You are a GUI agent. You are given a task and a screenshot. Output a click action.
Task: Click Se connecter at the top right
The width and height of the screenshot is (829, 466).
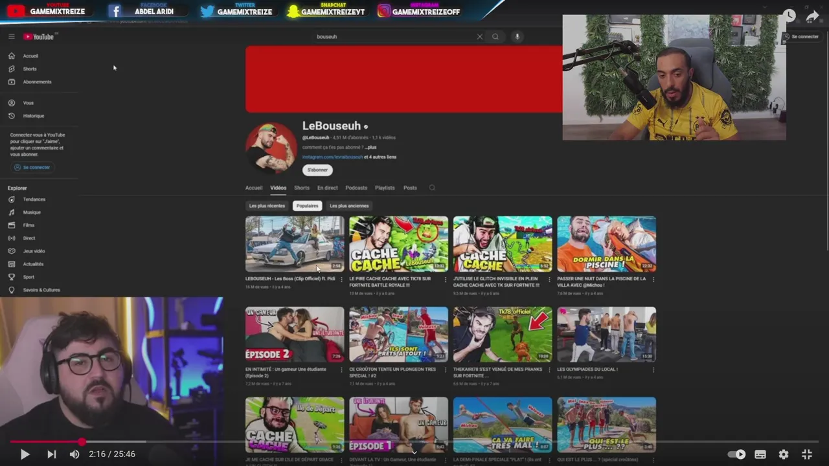802,36
